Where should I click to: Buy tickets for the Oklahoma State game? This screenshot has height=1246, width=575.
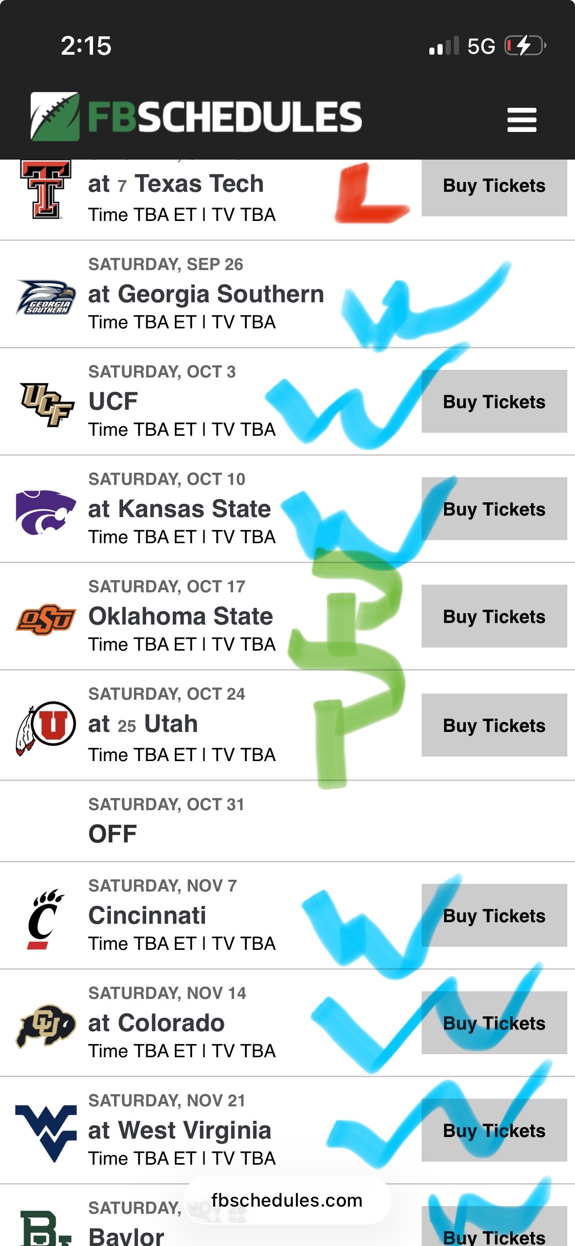point(494,616)
